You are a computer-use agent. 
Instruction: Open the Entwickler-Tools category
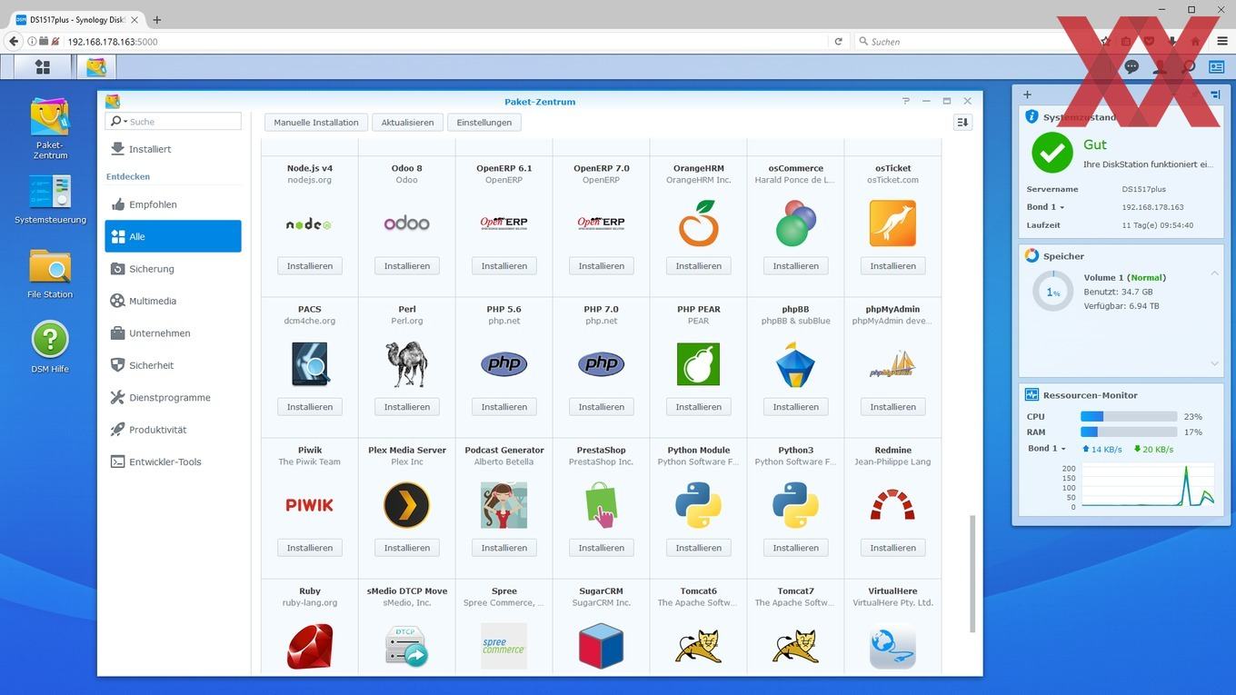click(173, 462)
